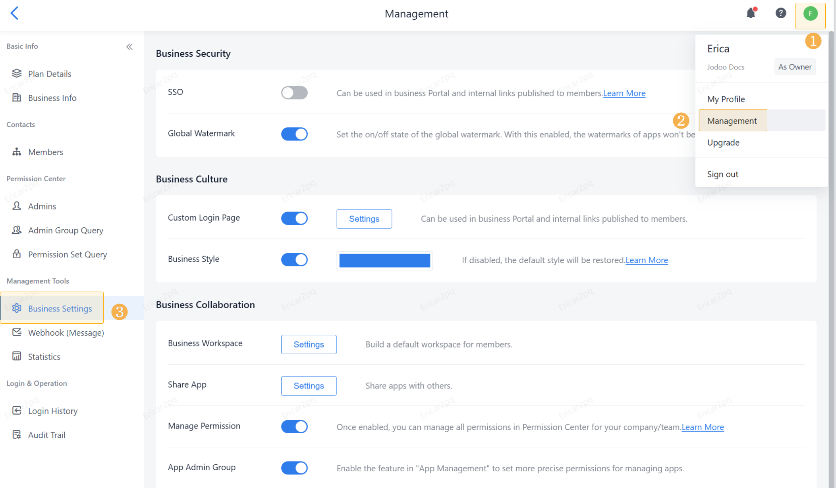Click the Audit Trail icon
This screenshot has height=488, width=836.
(x=17, y=435)
